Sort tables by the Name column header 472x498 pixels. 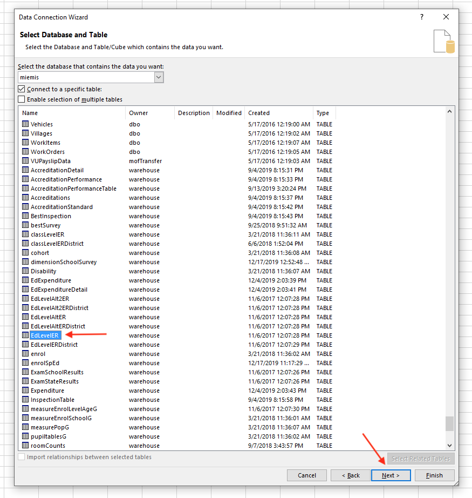coord(72,113)
